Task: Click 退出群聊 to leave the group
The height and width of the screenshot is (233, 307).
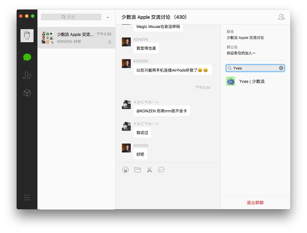Action: click(x=255, y=203)
